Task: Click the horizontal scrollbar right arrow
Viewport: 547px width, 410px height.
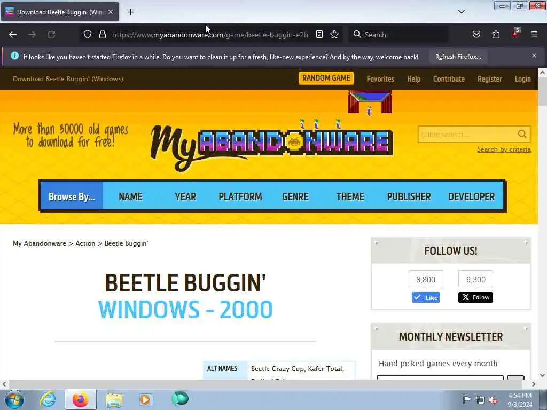Action: coord(534,384)
